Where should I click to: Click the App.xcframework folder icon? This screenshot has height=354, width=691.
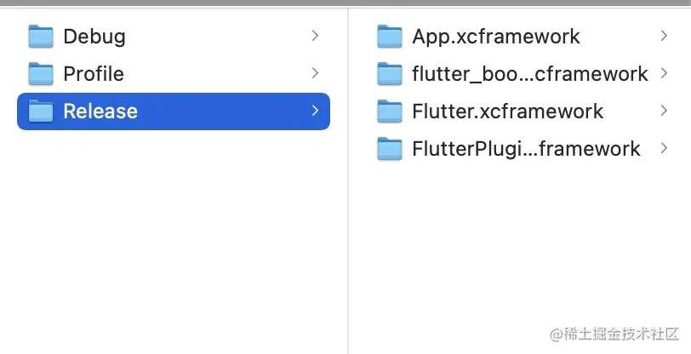pos(390,37)
